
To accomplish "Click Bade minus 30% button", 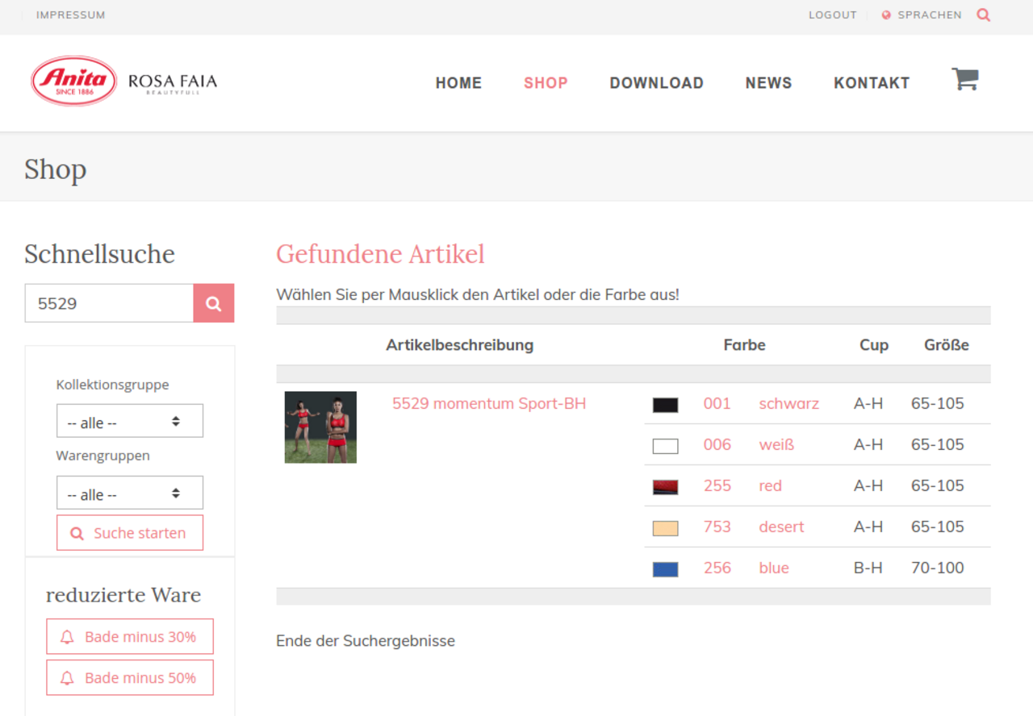I will click(x=129, y=637).
